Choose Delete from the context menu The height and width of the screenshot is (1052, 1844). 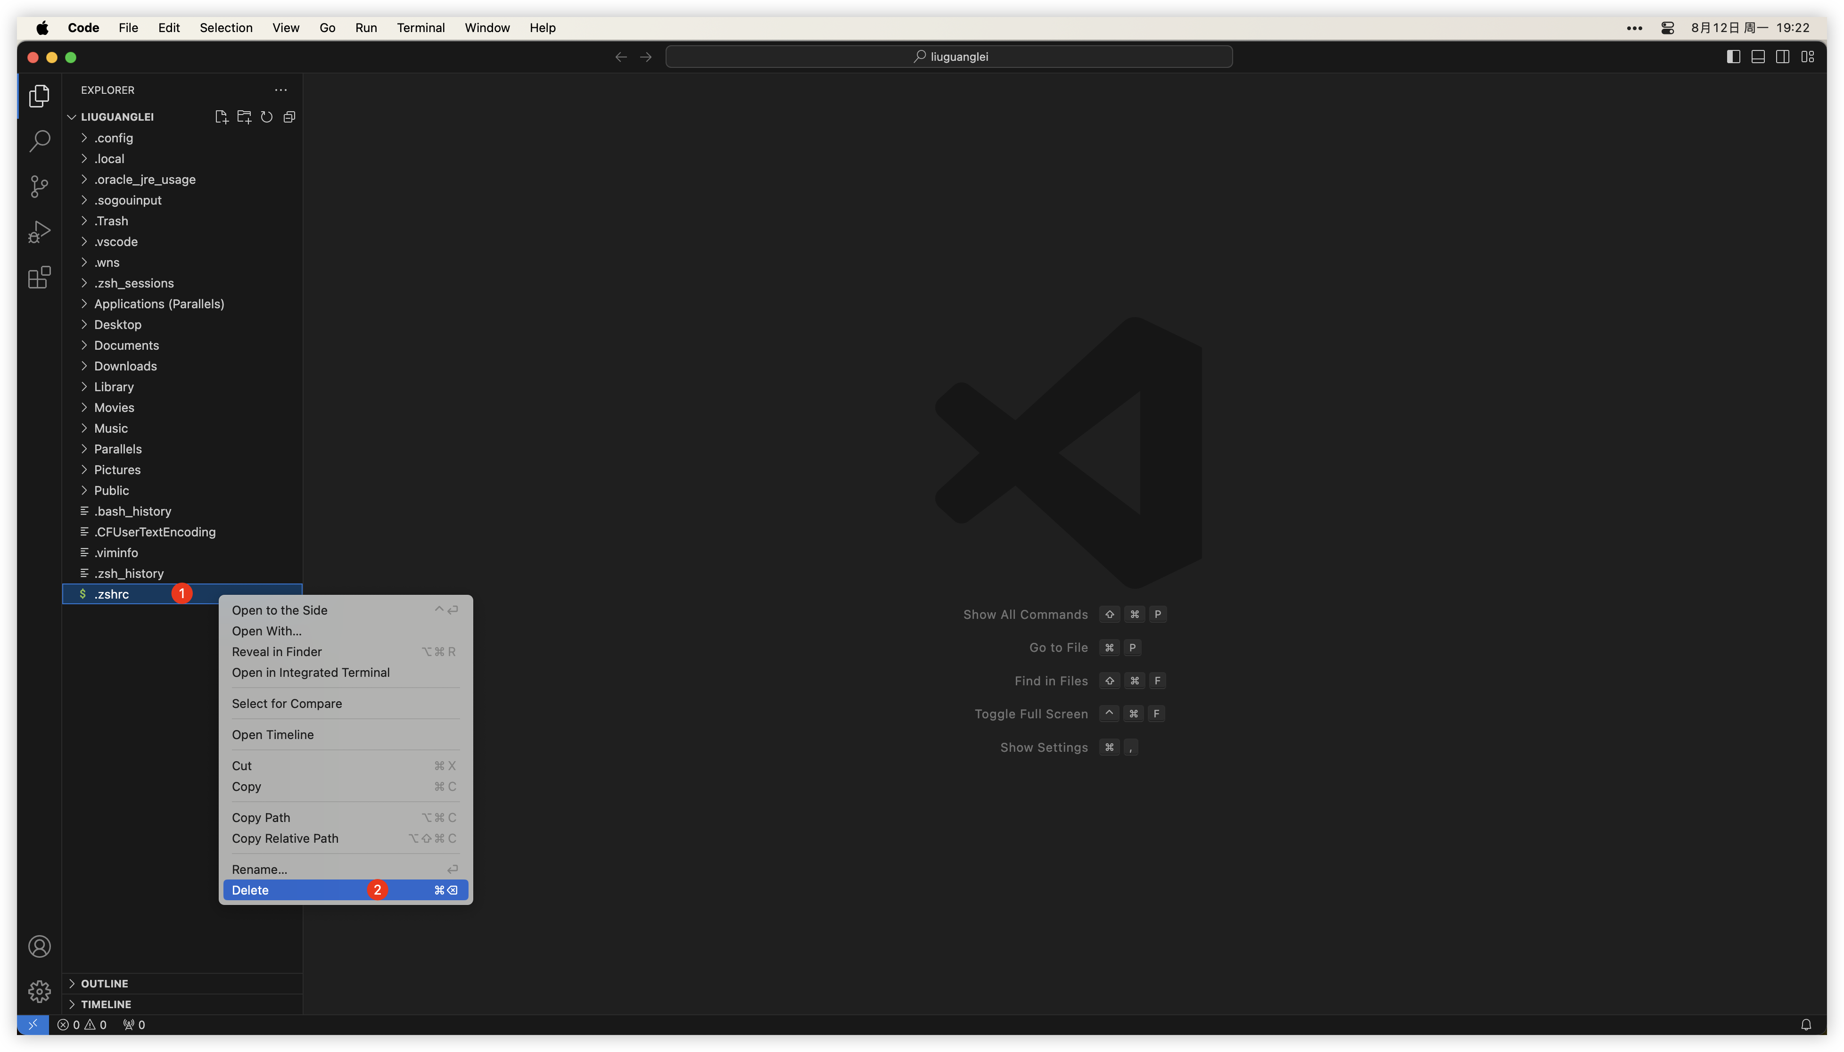pos(250,890)
